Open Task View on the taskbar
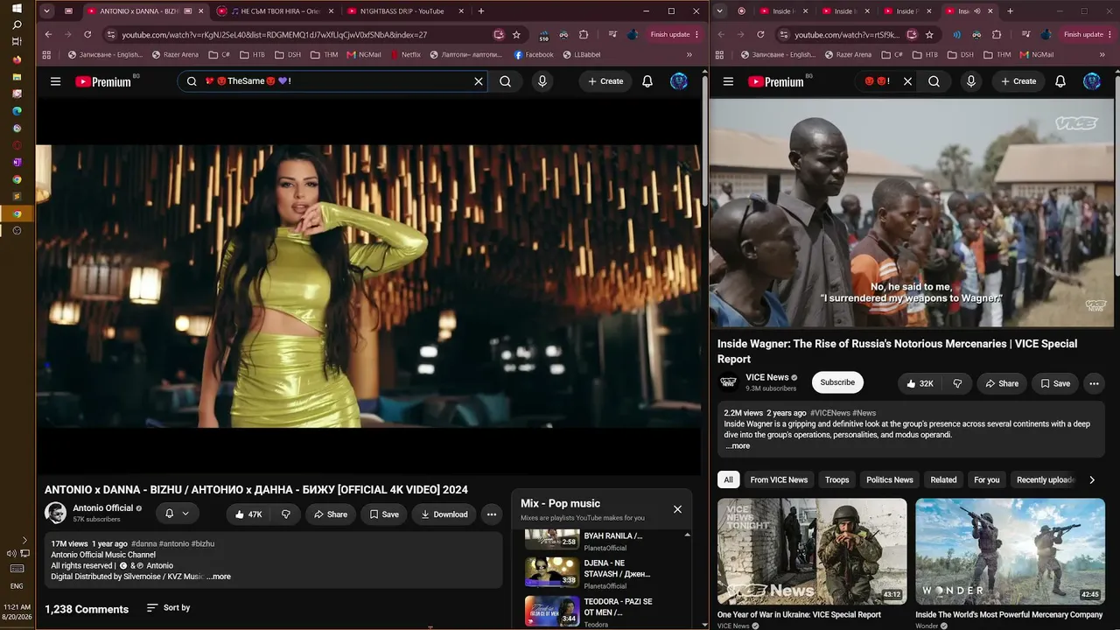The width and height of the screenshot is (1120, 630). [x=17, y=42]
